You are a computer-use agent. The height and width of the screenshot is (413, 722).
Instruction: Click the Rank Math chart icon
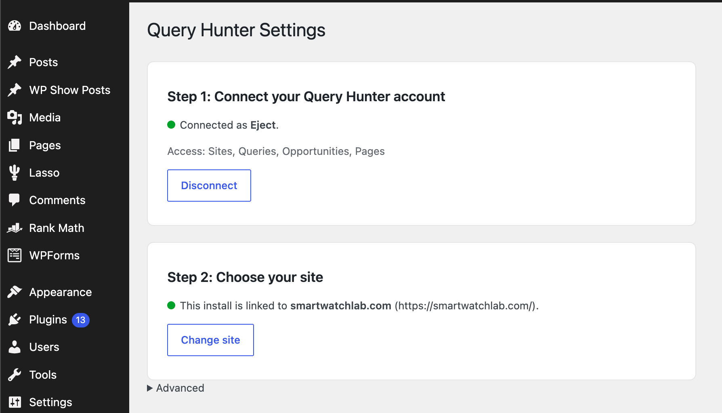(15, 228)
